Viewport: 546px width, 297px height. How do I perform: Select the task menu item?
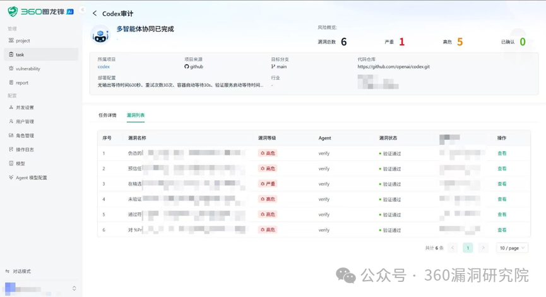coord(41,55)
